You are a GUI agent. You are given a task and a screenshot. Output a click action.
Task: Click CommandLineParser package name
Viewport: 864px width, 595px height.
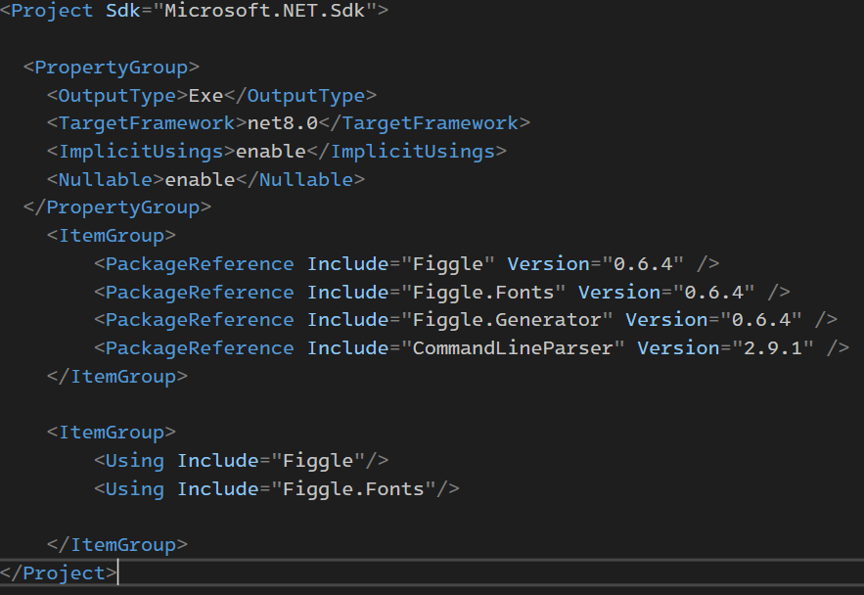click(513, 348)
